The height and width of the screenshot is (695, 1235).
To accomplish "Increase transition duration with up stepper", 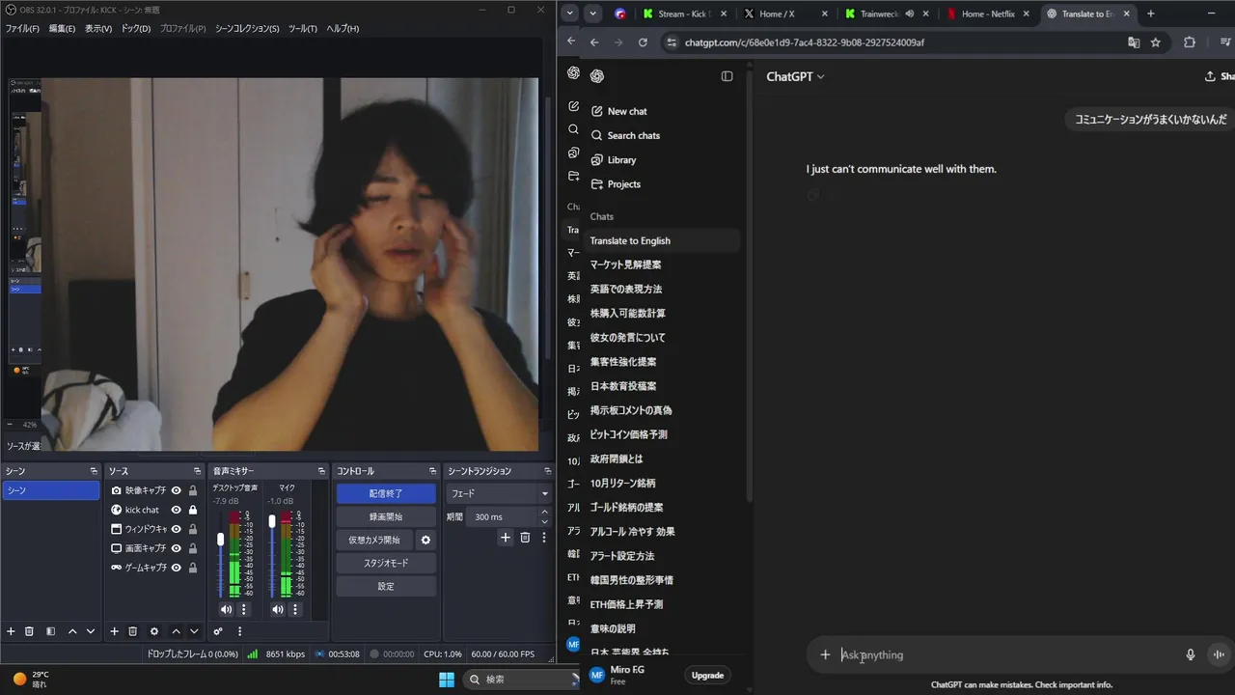I will click(546, 513).
